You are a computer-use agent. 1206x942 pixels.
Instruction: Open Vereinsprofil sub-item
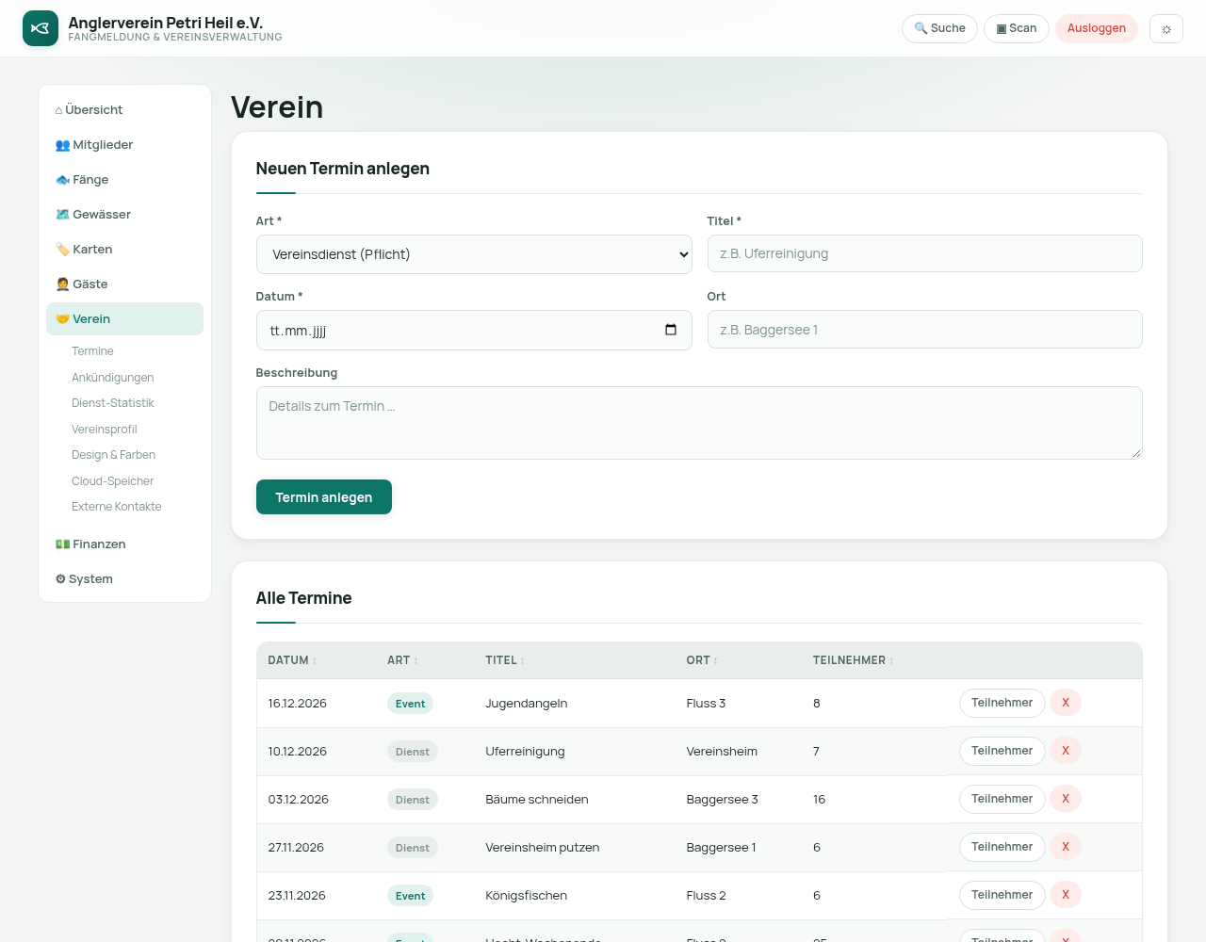coord(104,430)
